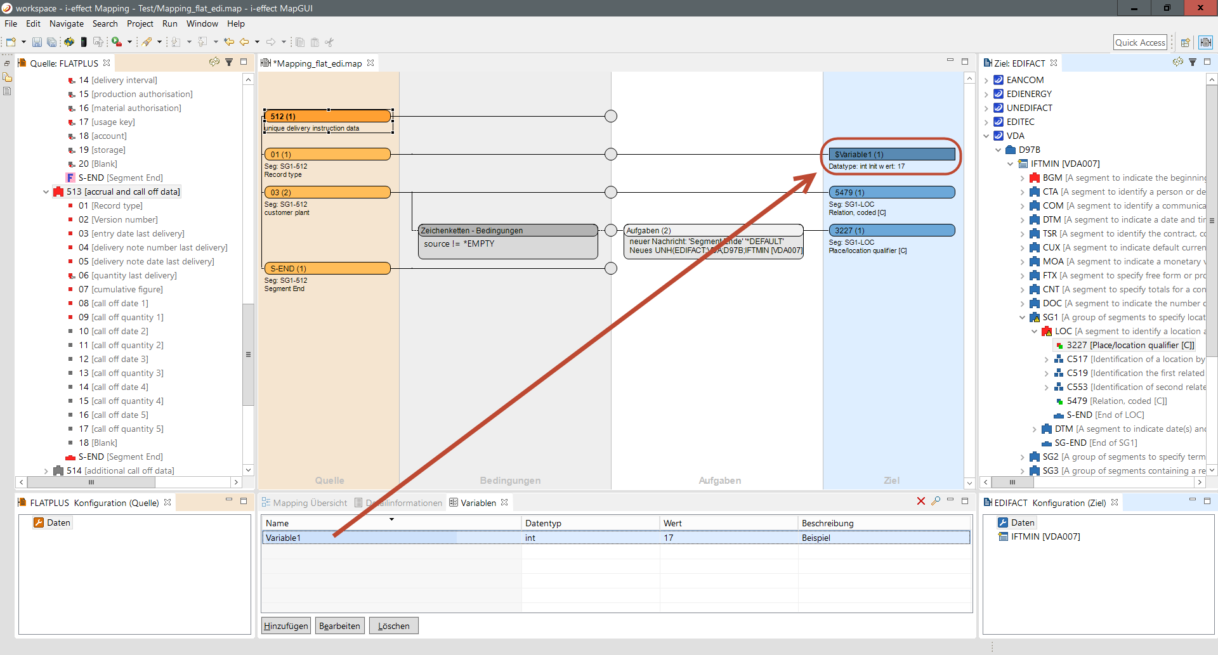Image resolution: width=1218 pixels, height=655 pixels.
Task: Click the Hinzufügen button
Action: (286, 626)
